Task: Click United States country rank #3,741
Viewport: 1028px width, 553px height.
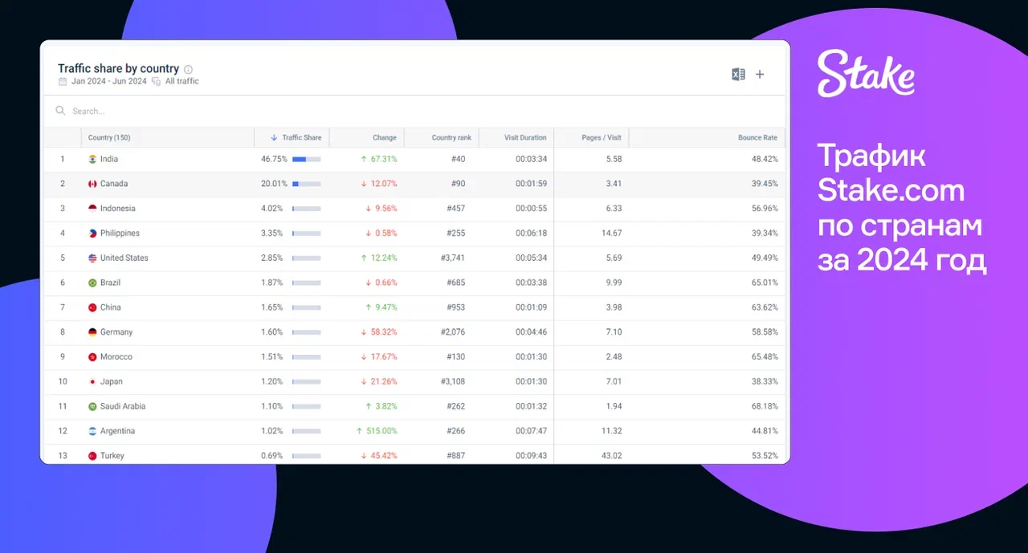Action: pos(453,258)
